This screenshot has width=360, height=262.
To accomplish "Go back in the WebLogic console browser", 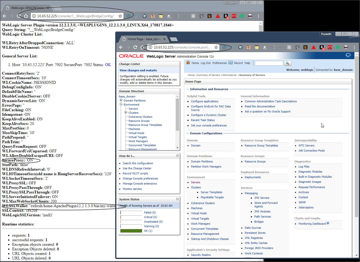I will tap(121, 47).
